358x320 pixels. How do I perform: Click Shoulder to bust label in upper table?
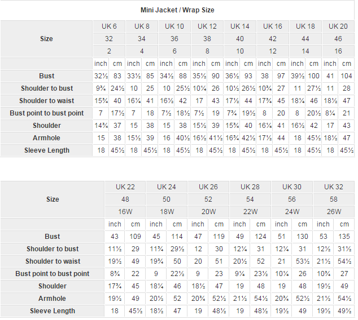[47, 88]
